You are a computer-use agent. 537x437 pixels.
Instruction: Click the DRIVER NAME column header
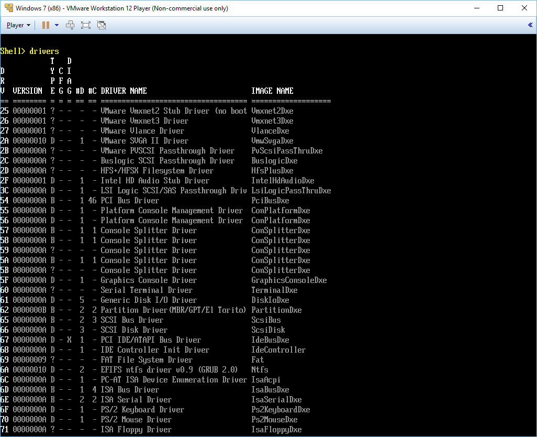[x=123, y=91]
